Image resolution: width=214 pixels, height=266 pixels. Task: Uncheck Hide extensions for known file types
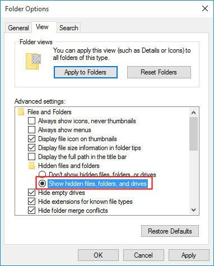(x=31, y=202)
